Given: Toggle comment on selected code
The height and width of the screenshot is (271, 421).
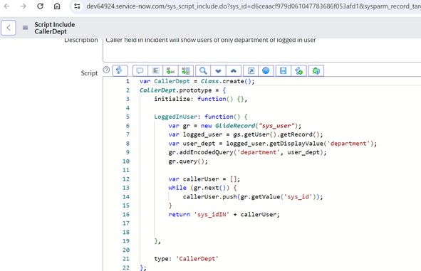Looking at the screenshot, I should (140, 70).
